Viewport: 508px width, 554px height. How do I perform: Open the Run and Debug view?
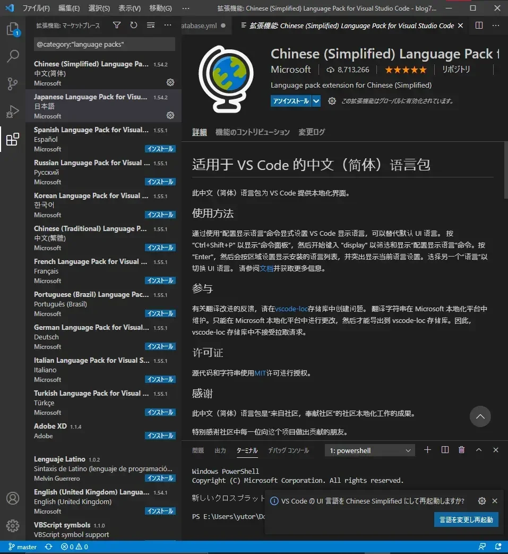click(x=13, y=112)
